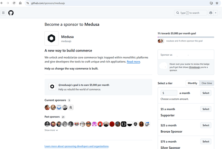Image resolution: width=222 pixels, height=149 pixels.
Task: Focus the custom dollar amount field
Action: point(170,93)
